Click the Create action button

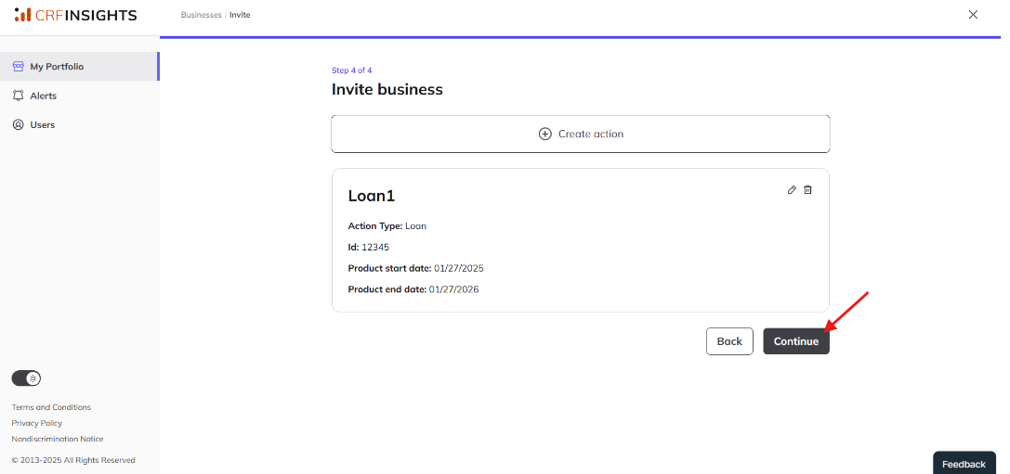(581, 134)
